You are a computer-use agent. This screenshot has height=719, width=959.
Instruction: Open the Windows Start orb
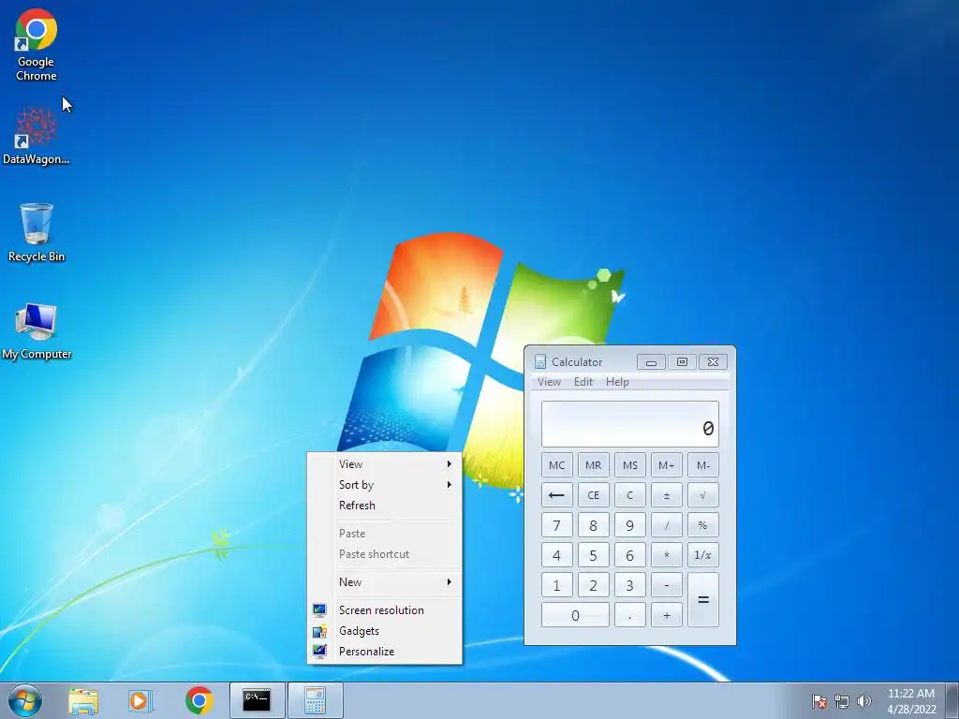25,700
